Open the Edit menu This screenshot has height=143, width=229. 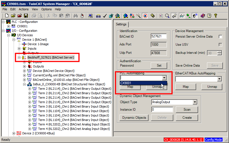pos(13,9)
